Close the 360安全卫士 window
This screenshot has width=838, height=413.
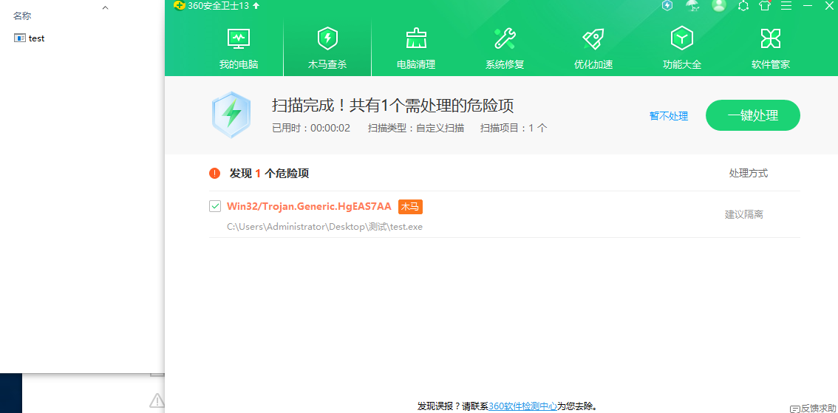(829, 5)
